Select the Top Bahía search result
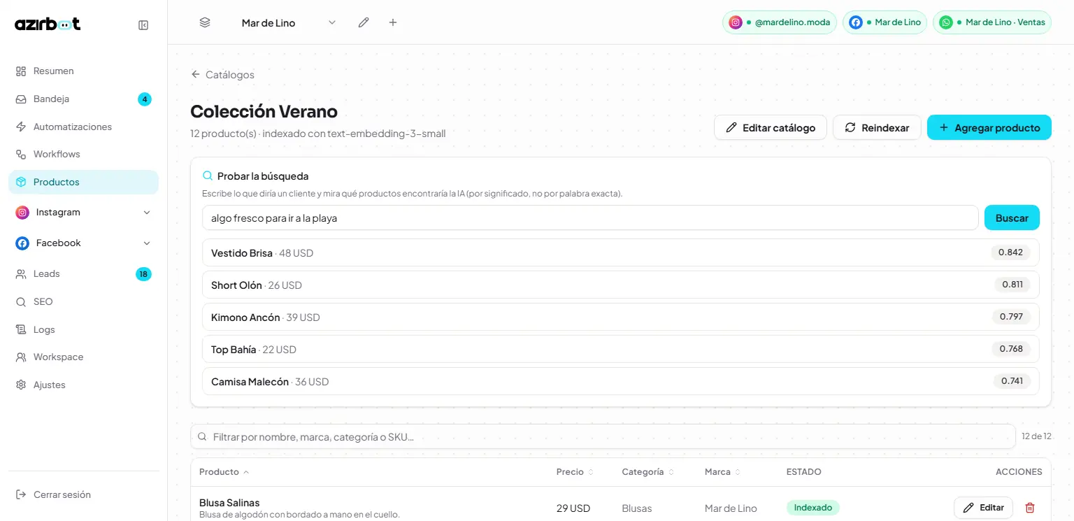Viewport: 1074px width, 521px height. click(x=621, y=349)
